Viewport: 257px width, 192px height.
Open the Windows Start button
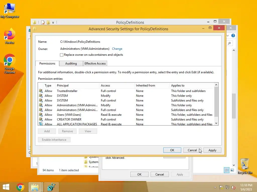tap(6, 187)
